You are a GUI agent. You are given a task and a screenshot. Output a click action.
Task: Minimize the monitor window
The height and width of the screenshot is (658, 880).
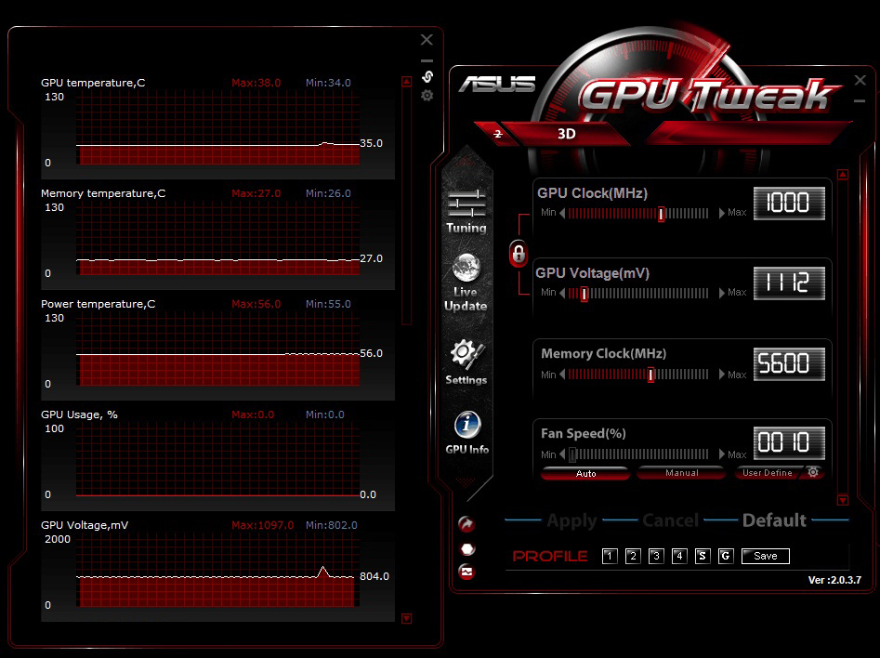click(x=427, y=60)
